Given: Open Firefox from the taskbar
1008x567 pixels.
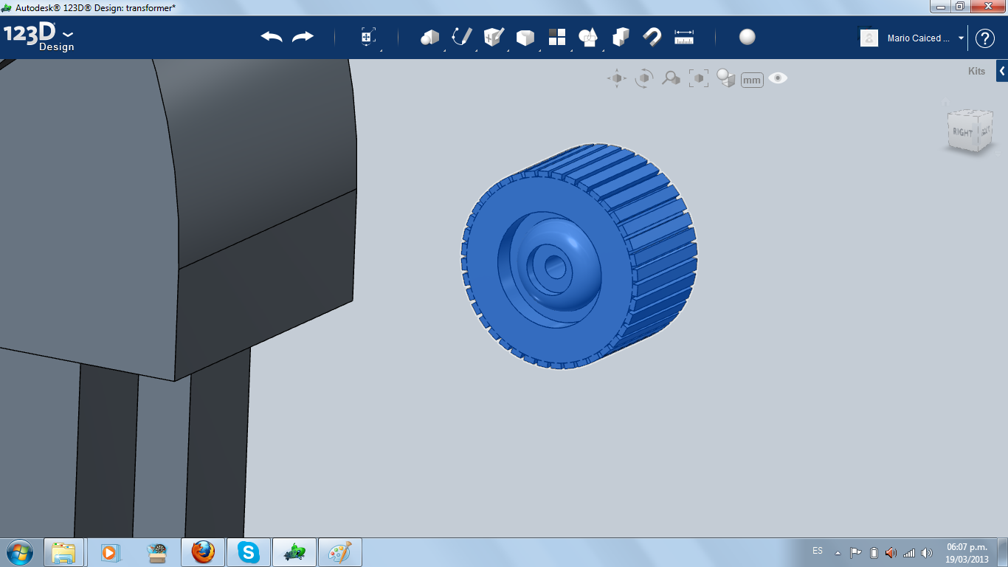Looking at the screenshot, I should click(203, 552).
